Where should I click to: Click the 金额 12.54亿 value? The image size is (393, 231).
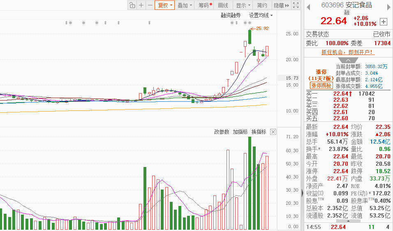[x=380, y=142]
